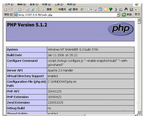Click the book icon right of the QQ penguin

tap(131, 9)
